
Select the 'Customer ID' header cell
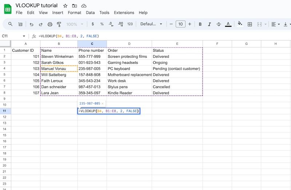tap(25, 50)
